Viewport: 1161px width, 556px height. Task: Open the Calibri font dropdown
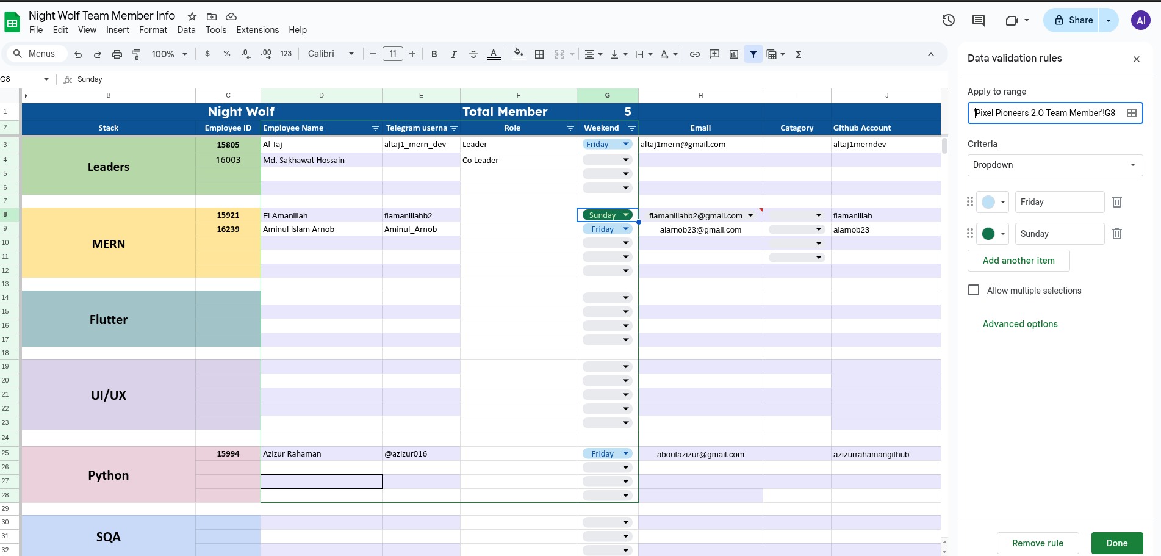331,54
